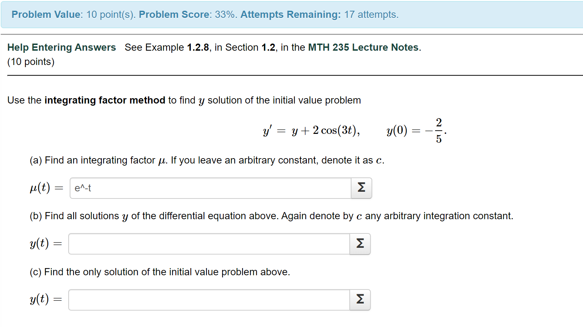Click the Help Entering Answers link
The width and height of the screenshot is (583, 327).
61,47
